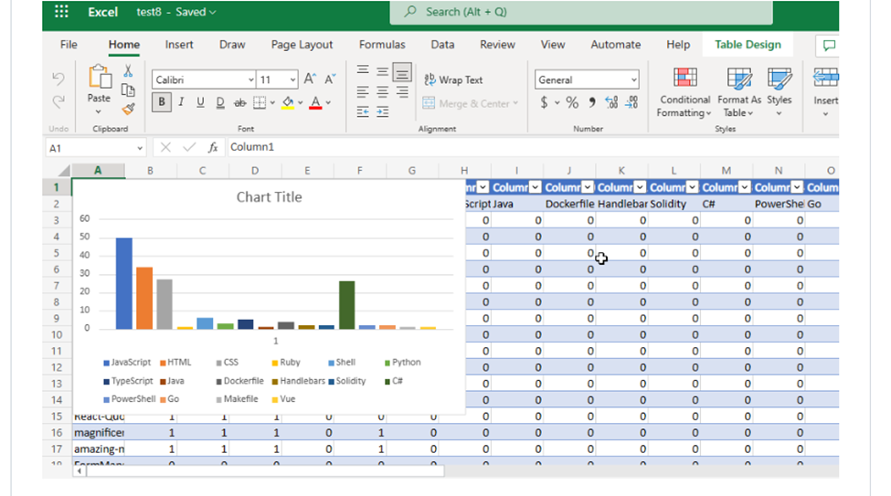Open the Table Design tab
Viewport: 891px width, 496px height.
[x=748, y=45]
